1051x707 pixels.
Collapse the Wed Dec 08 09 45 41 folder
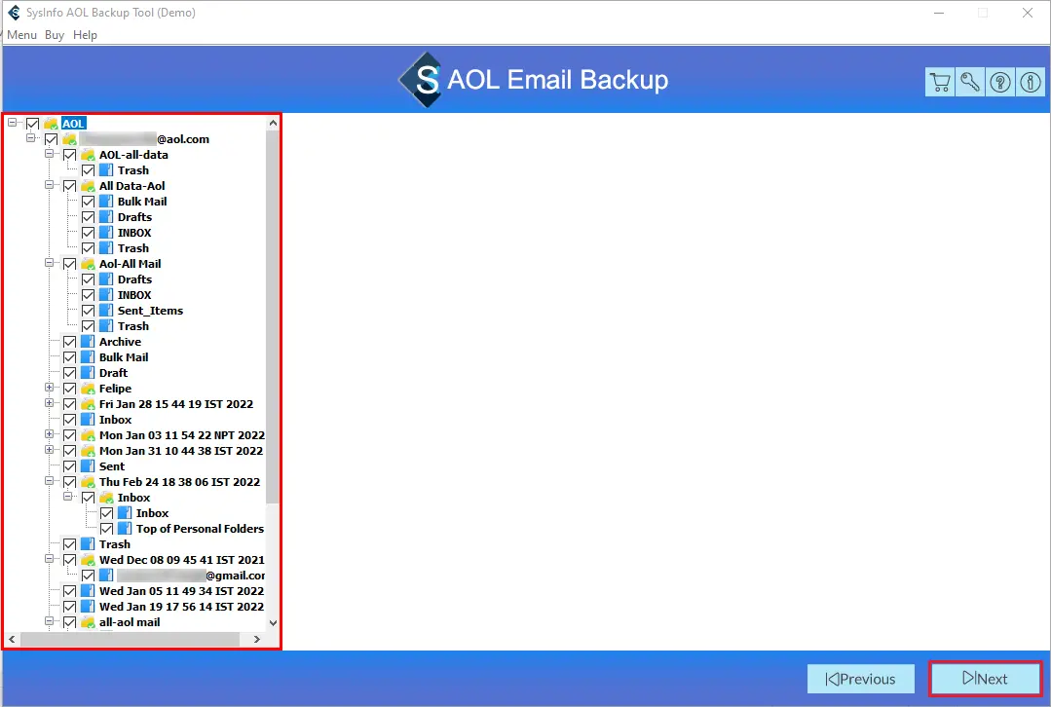[x=49, y=558]
